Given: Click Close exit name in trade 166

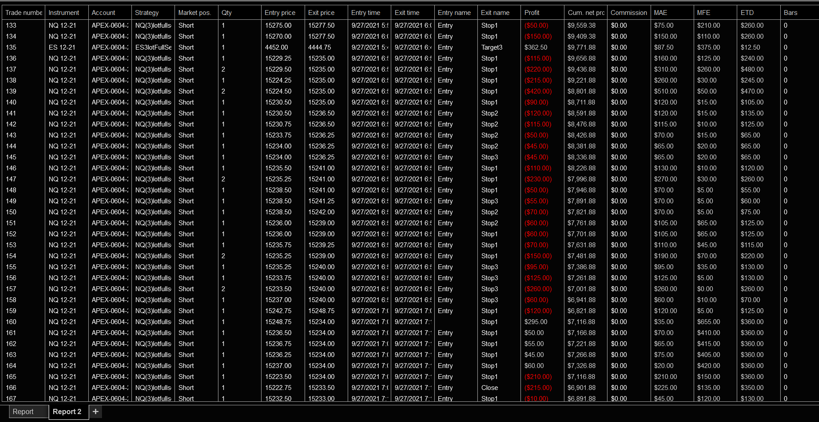Looking at the screenshot, I should (490, 388).
